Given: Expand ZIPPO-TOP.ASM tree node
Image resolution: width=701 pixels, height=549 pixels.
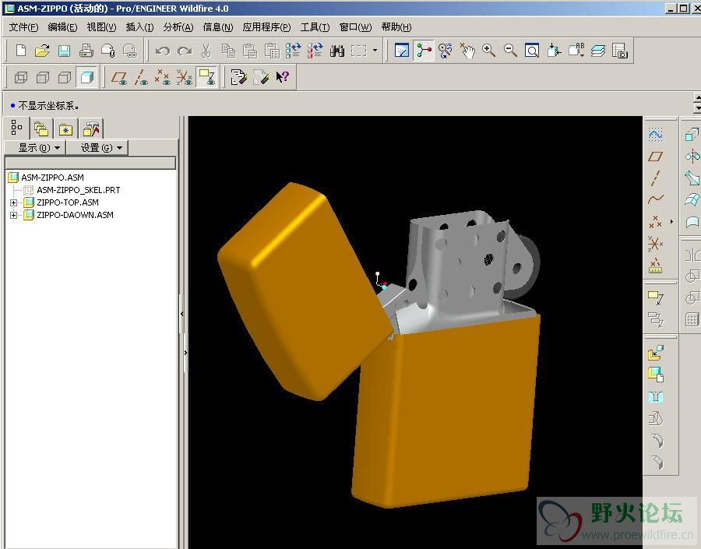Looking at the screenshot, I should (x=13, y=202).
